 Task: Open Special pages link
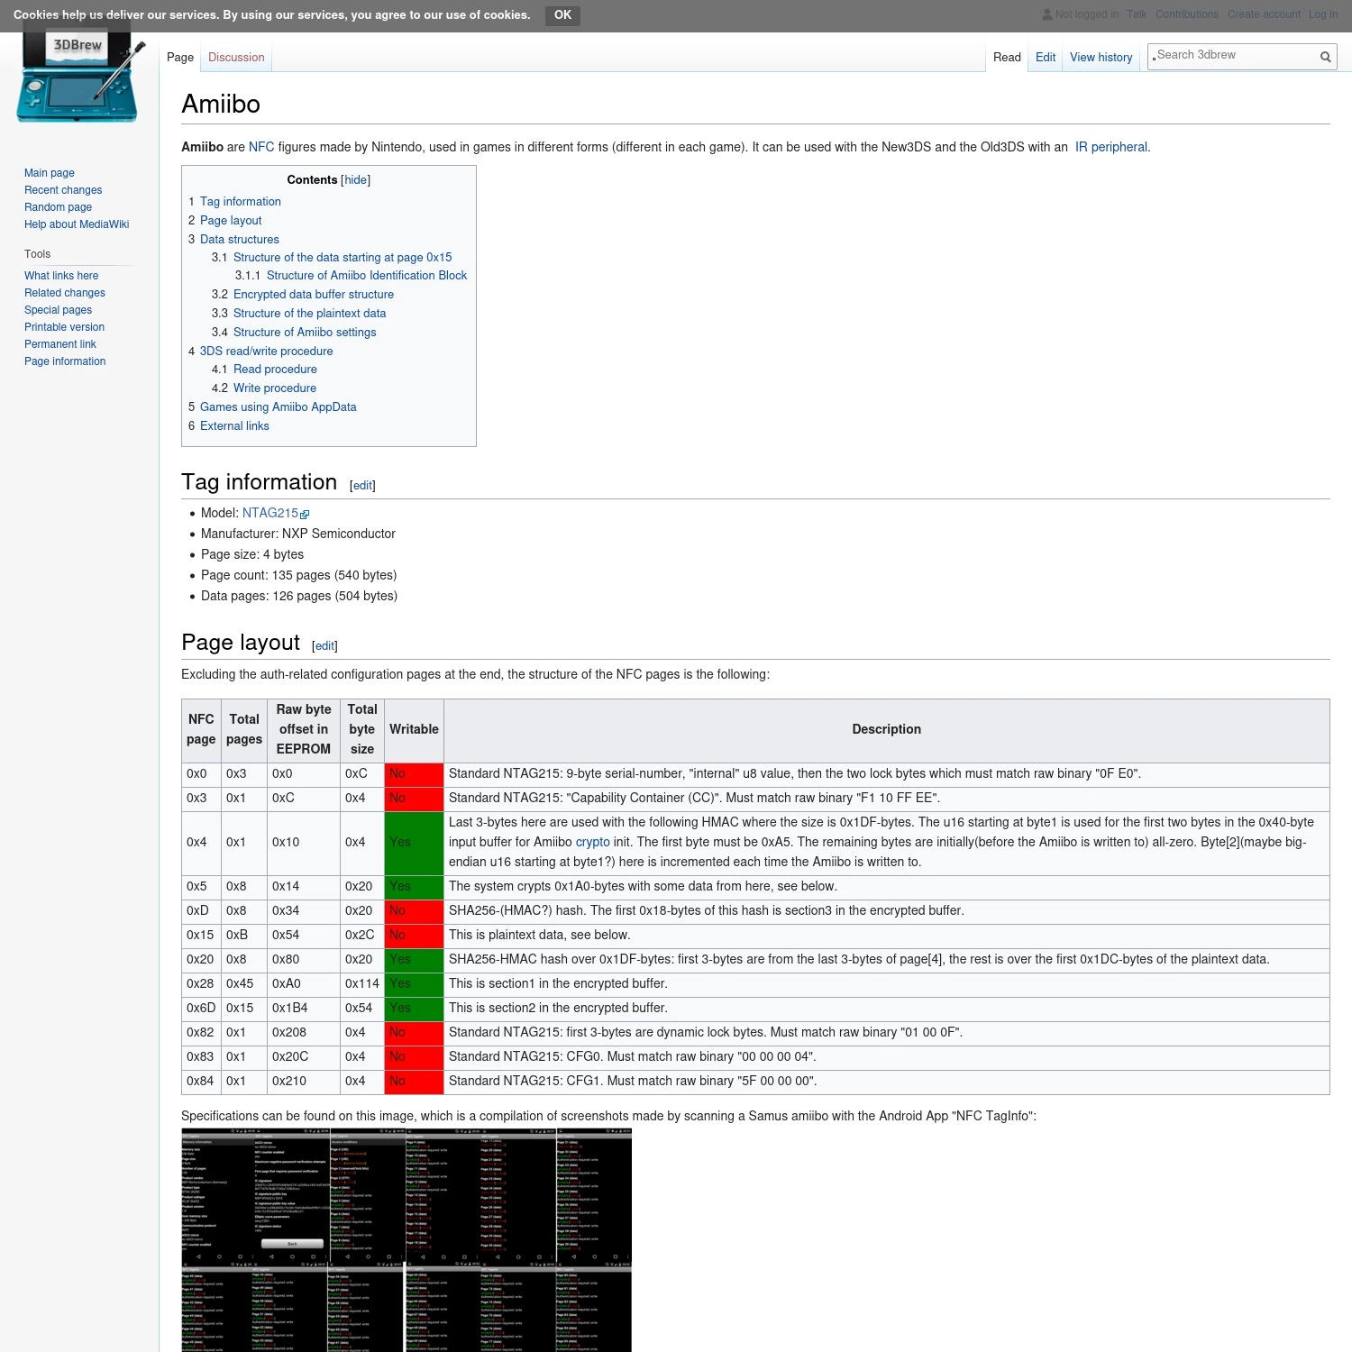[x=58, y=310]
